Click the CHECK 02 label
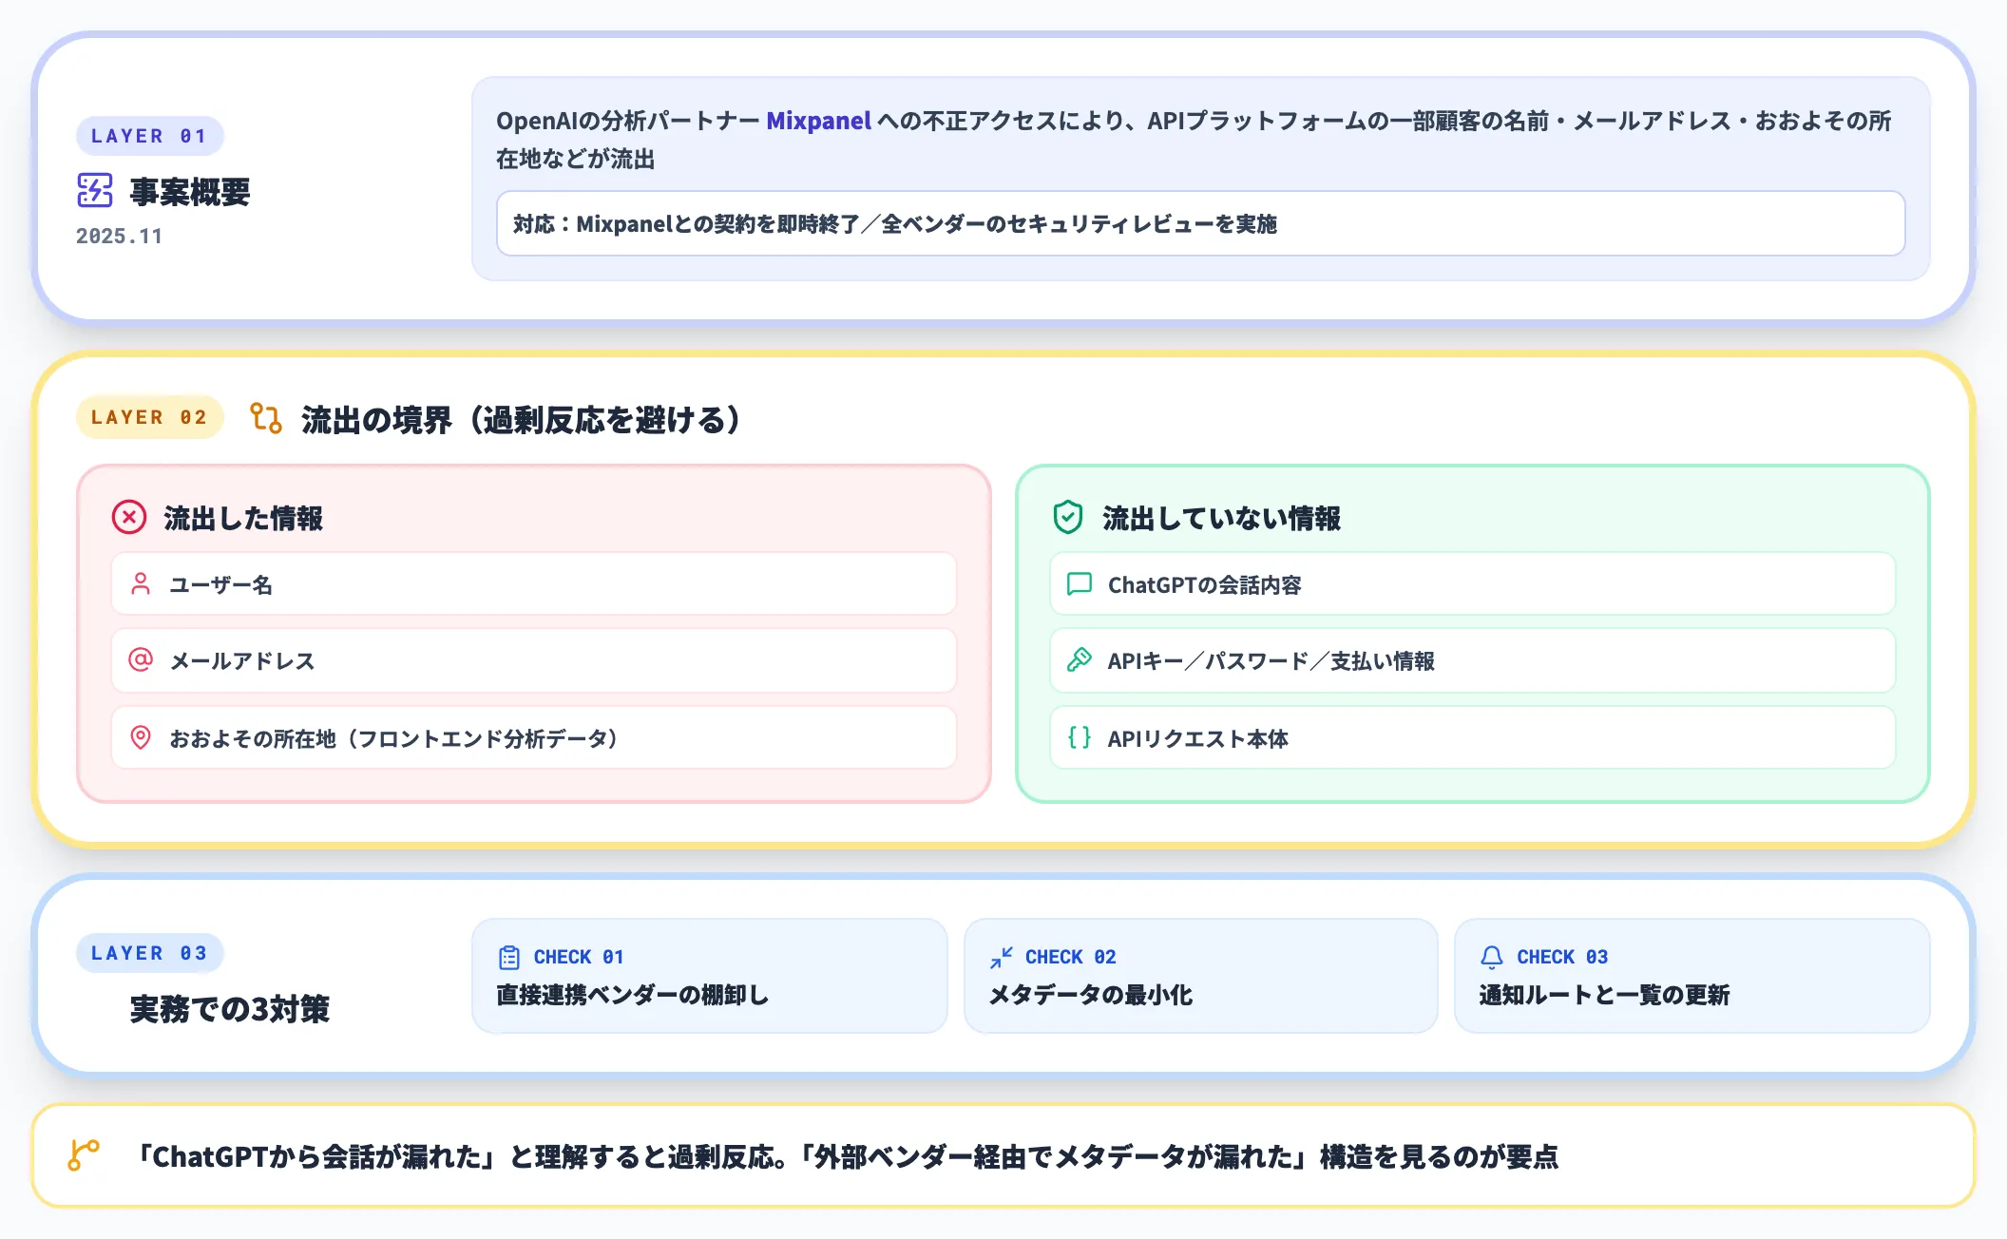The width and height of the screenshot is (2007, 1239). (1071, 957)
